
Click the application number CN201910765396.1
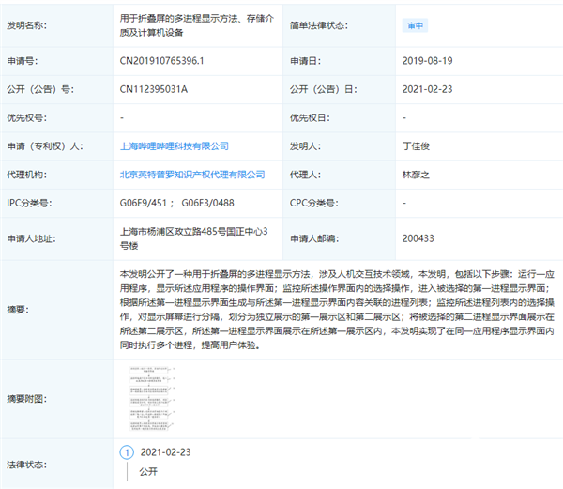tap(162, 62)
